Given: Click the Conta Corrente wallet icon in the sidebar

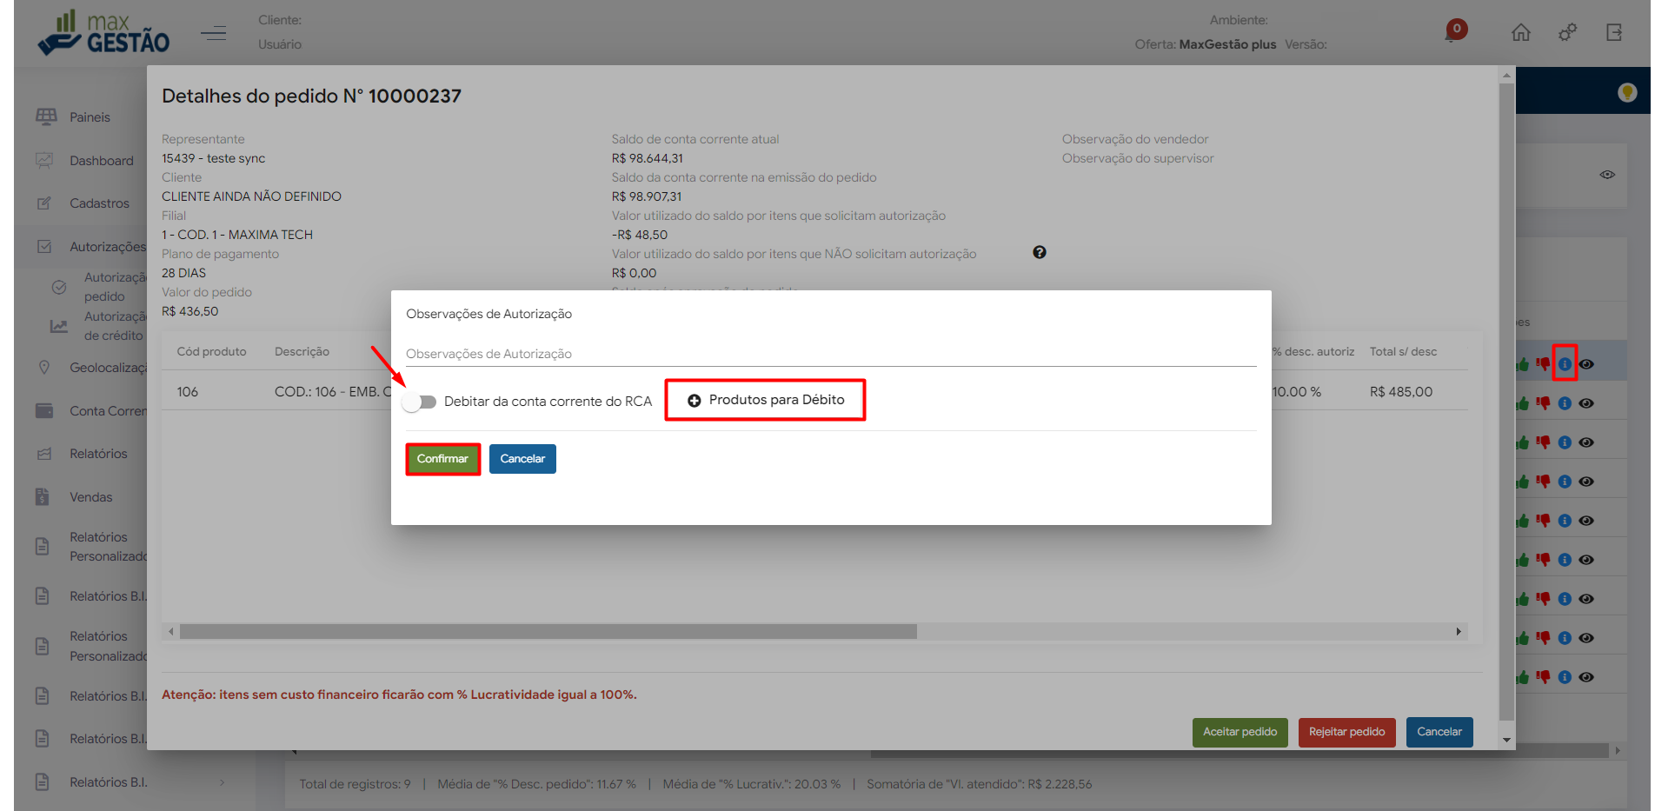Looking at the screenshot, I should tap(44, 410).
